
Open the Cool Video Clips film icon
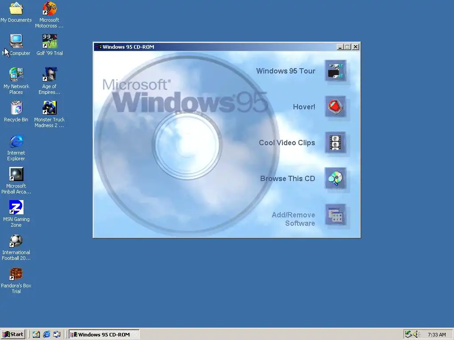coord(335,143)
